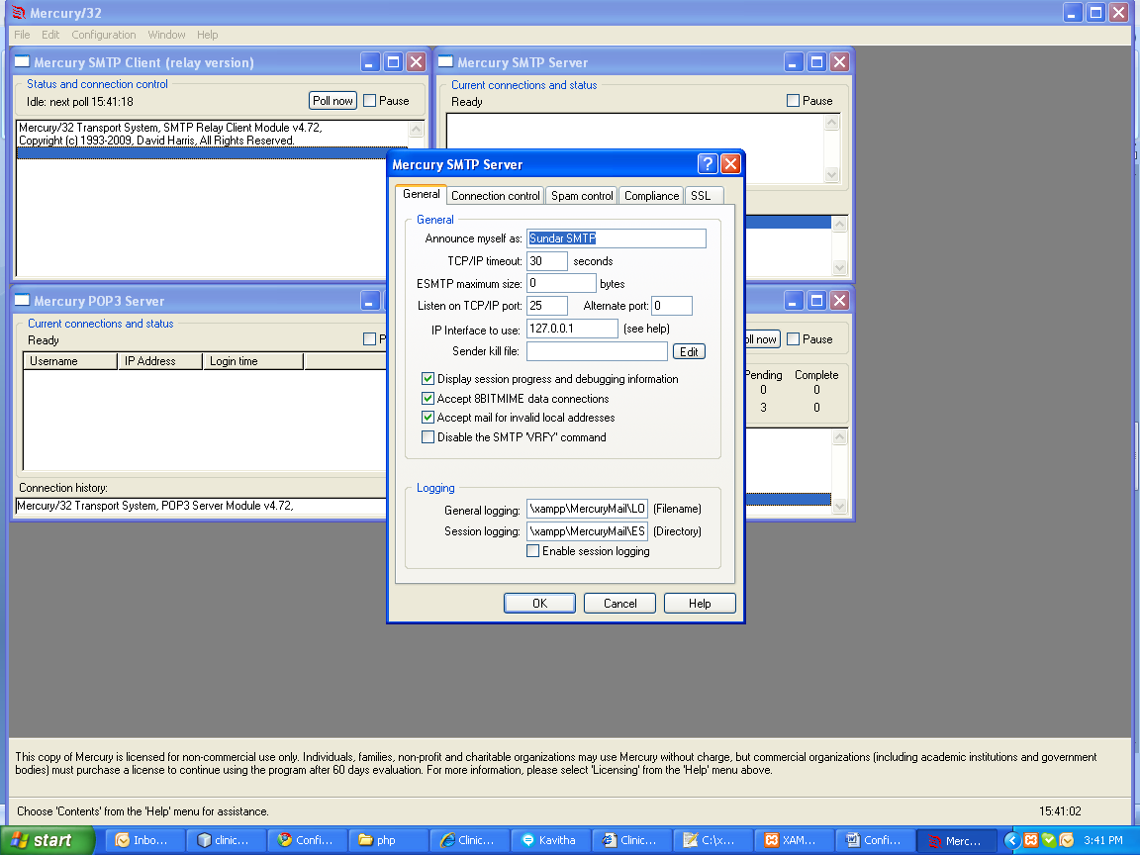Click the TCP/IP timeout field
Screen dimensions: 1140x855
click(546, 260)
